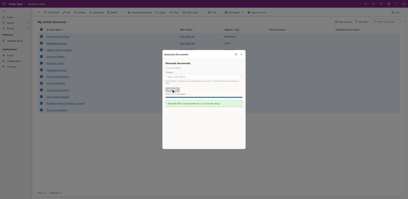Open Email (Primary Contact) column menu

[348, 30]
